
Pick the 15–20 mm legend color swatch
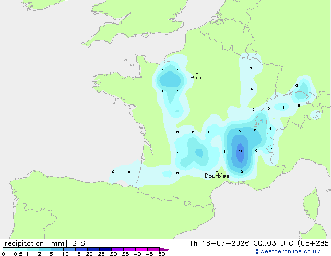pyautogui.click(x=81, y=249)
